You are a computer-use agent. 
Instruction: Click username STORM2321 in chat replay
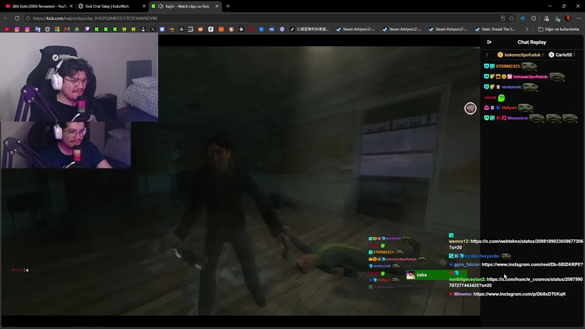(508, 66)
